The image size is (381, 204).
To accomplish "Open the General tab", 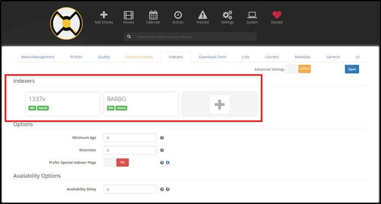I will pos(333,57).
